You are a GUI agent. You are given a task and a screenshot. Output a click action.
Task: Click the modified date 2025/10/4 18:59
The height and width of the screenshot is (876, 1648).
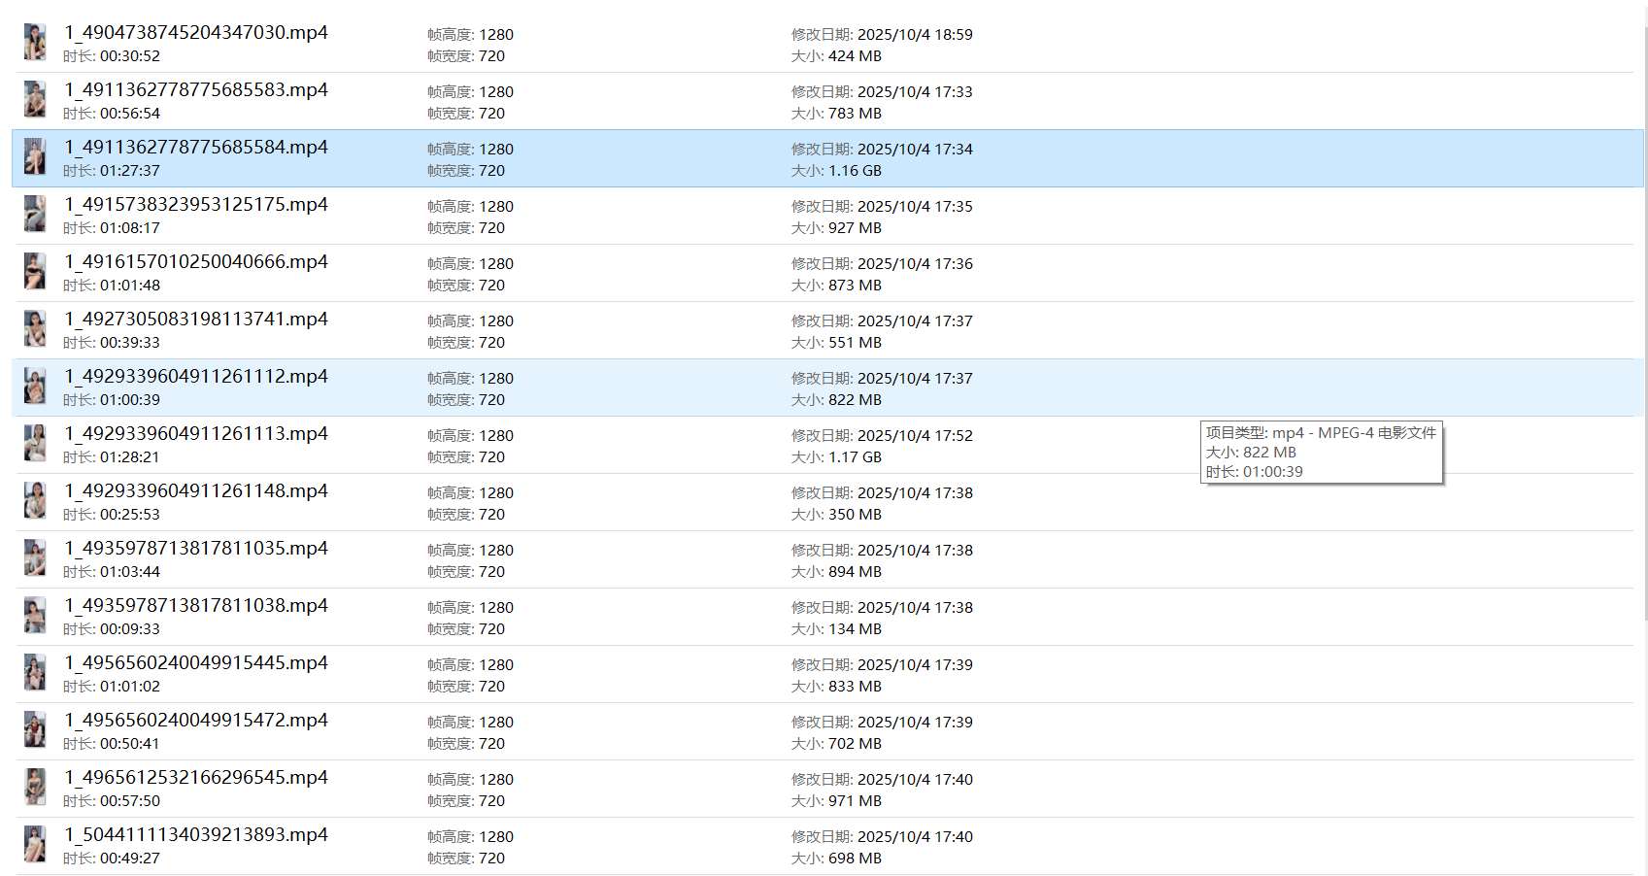914,35
